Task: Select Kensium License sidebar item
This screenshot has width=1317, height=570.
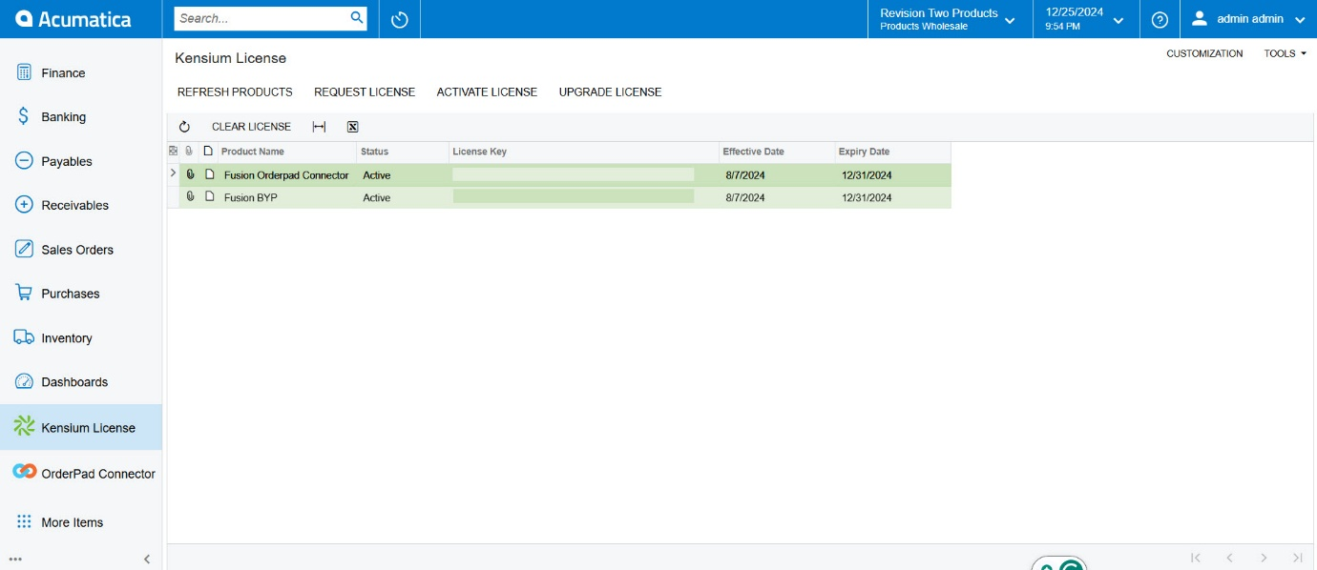Action: pos(81,427)
